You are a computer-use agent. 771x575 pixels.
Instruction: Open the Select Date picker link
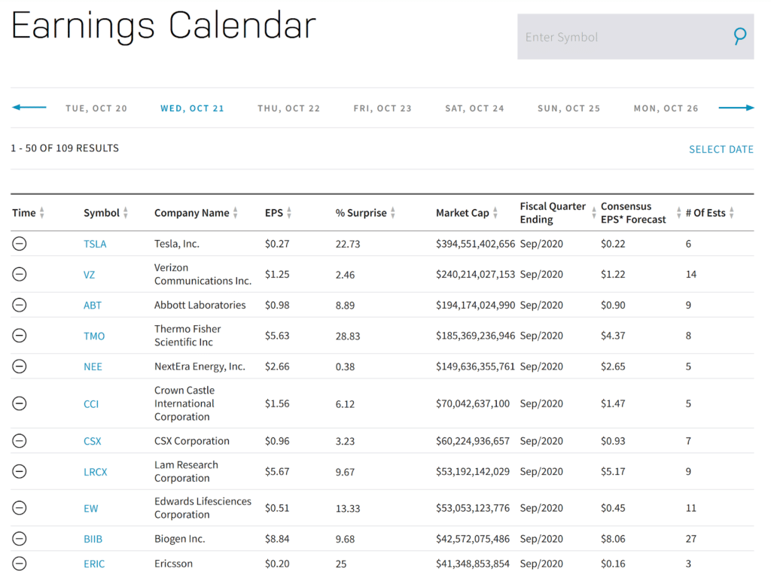tap(721, 150)
